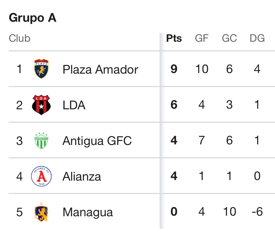Click the GC column header
Viewport: 275px width, 238px height.
coord(229,38)
